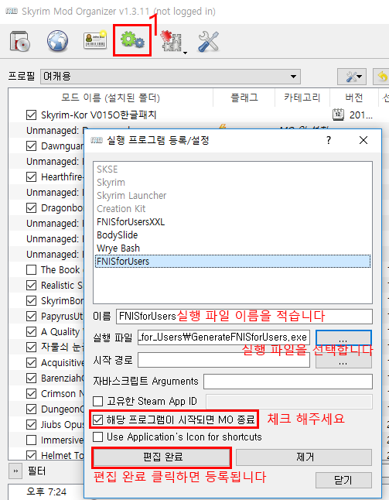389x500 pixels.
Task: Enable 고유한 Steam App ID checkbox
Action: 97,401
